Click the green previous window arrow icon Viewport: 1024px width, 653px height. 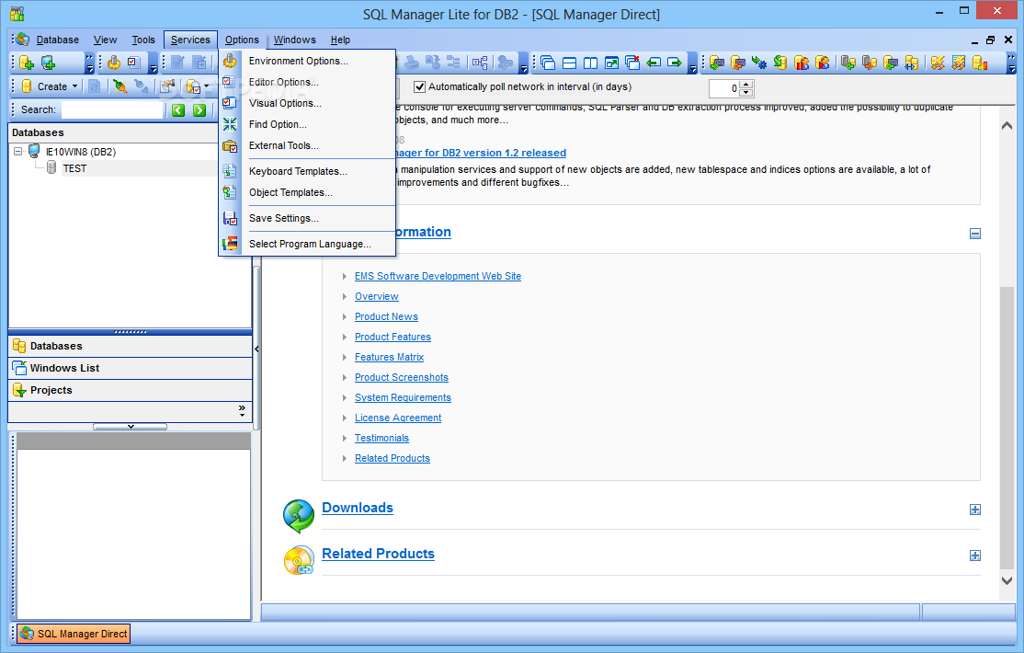point(654,63)
